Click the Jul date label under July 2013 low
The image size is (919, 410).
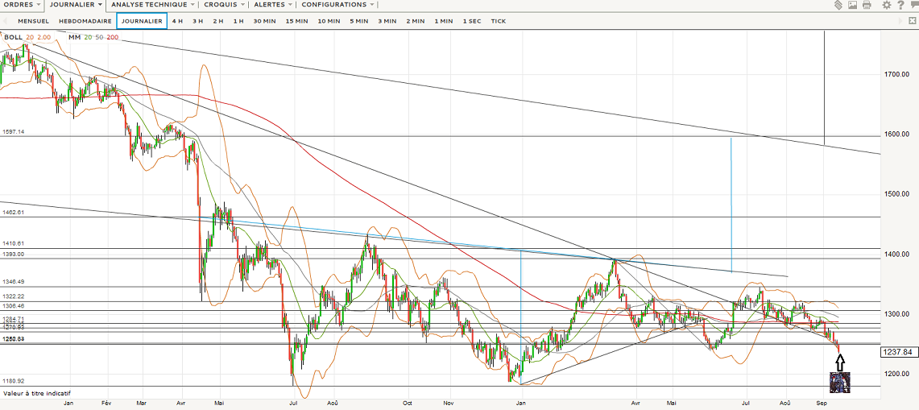[x=293, y=404]
